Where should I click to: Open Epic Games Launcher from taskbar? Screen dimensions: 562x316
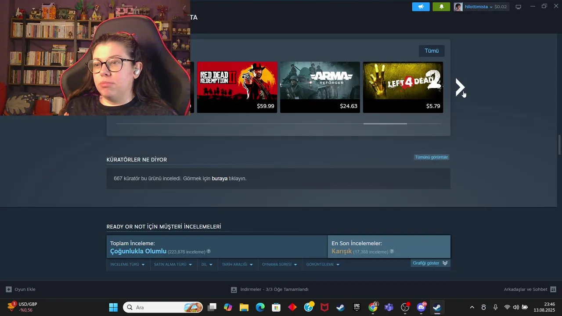[x=357, y=307]
